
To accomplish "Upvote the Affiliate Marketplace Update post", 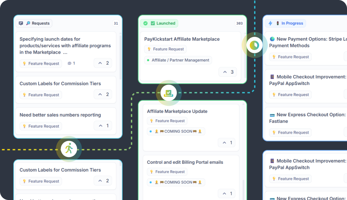I will [x=227, y=143].
